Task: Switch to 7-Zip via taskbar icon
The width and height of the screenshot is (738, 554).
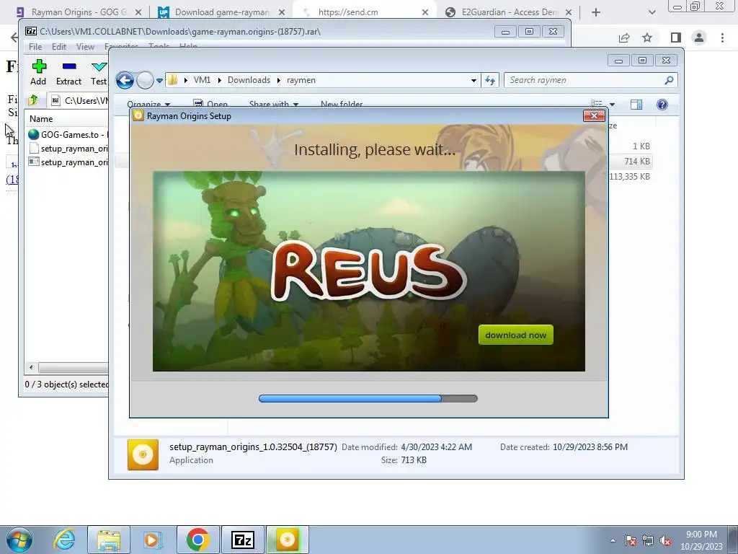Action: [243, 540]
